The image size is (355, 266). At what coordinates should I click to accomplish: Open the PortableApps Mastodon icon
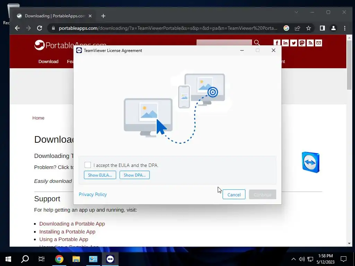(x=302, y=43)
